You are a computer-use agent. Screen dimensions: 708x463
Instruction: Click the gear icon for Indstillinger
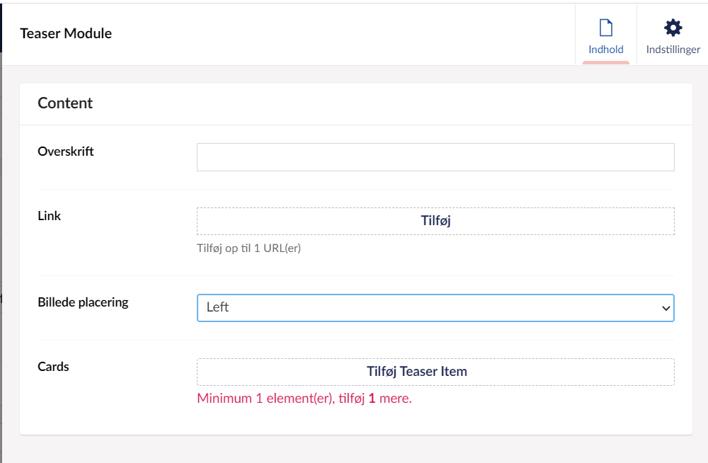pos(673,28)
